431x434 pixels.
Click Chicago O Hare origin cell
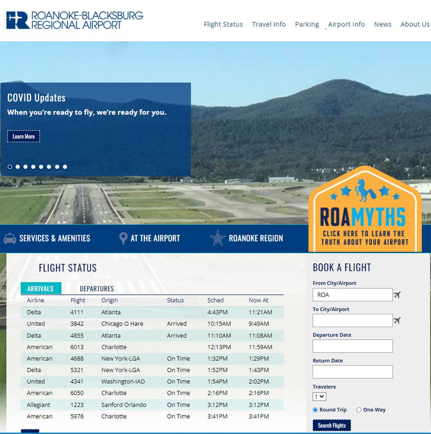click(122, 324)
